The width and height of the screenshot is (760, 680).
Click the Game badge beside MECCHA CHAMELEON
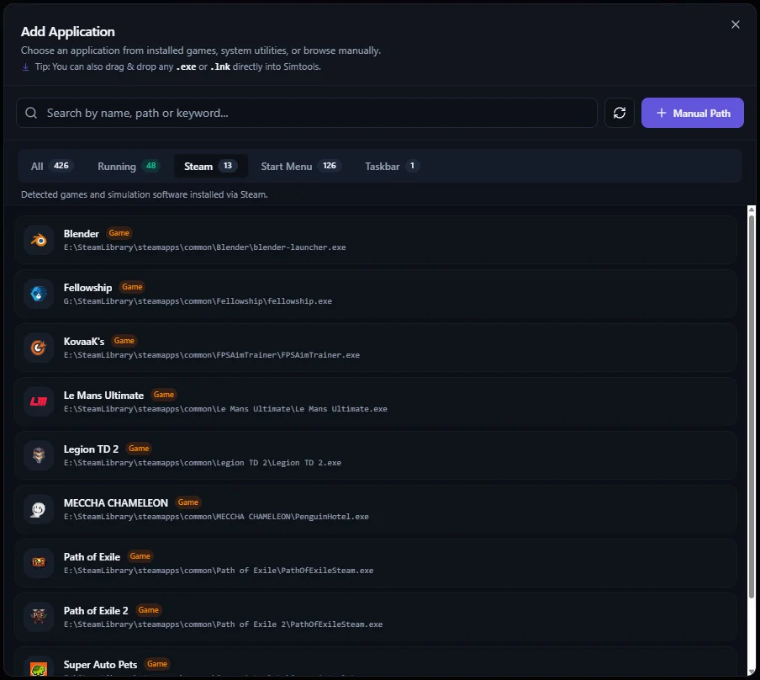click(188, 502)
